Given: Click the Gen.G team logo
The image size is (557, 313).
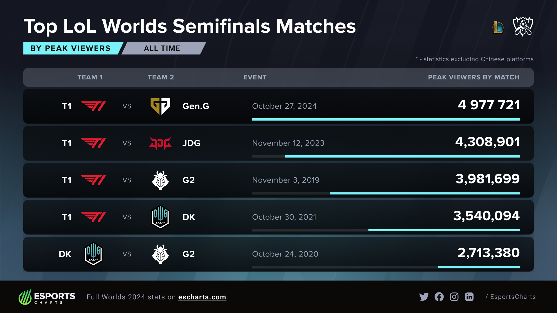Looking at the screenshot, I should (160, 106).
